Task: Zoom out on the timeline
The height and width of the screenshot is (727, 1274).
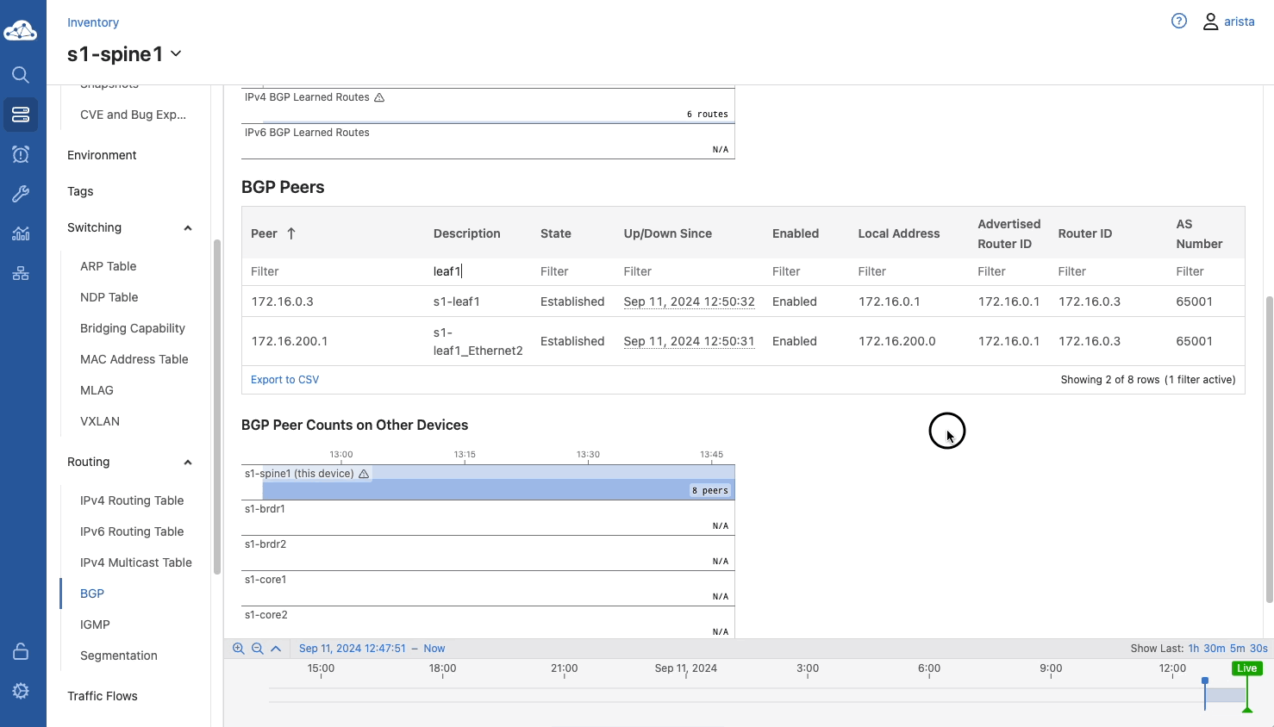Action: [258, 649]
